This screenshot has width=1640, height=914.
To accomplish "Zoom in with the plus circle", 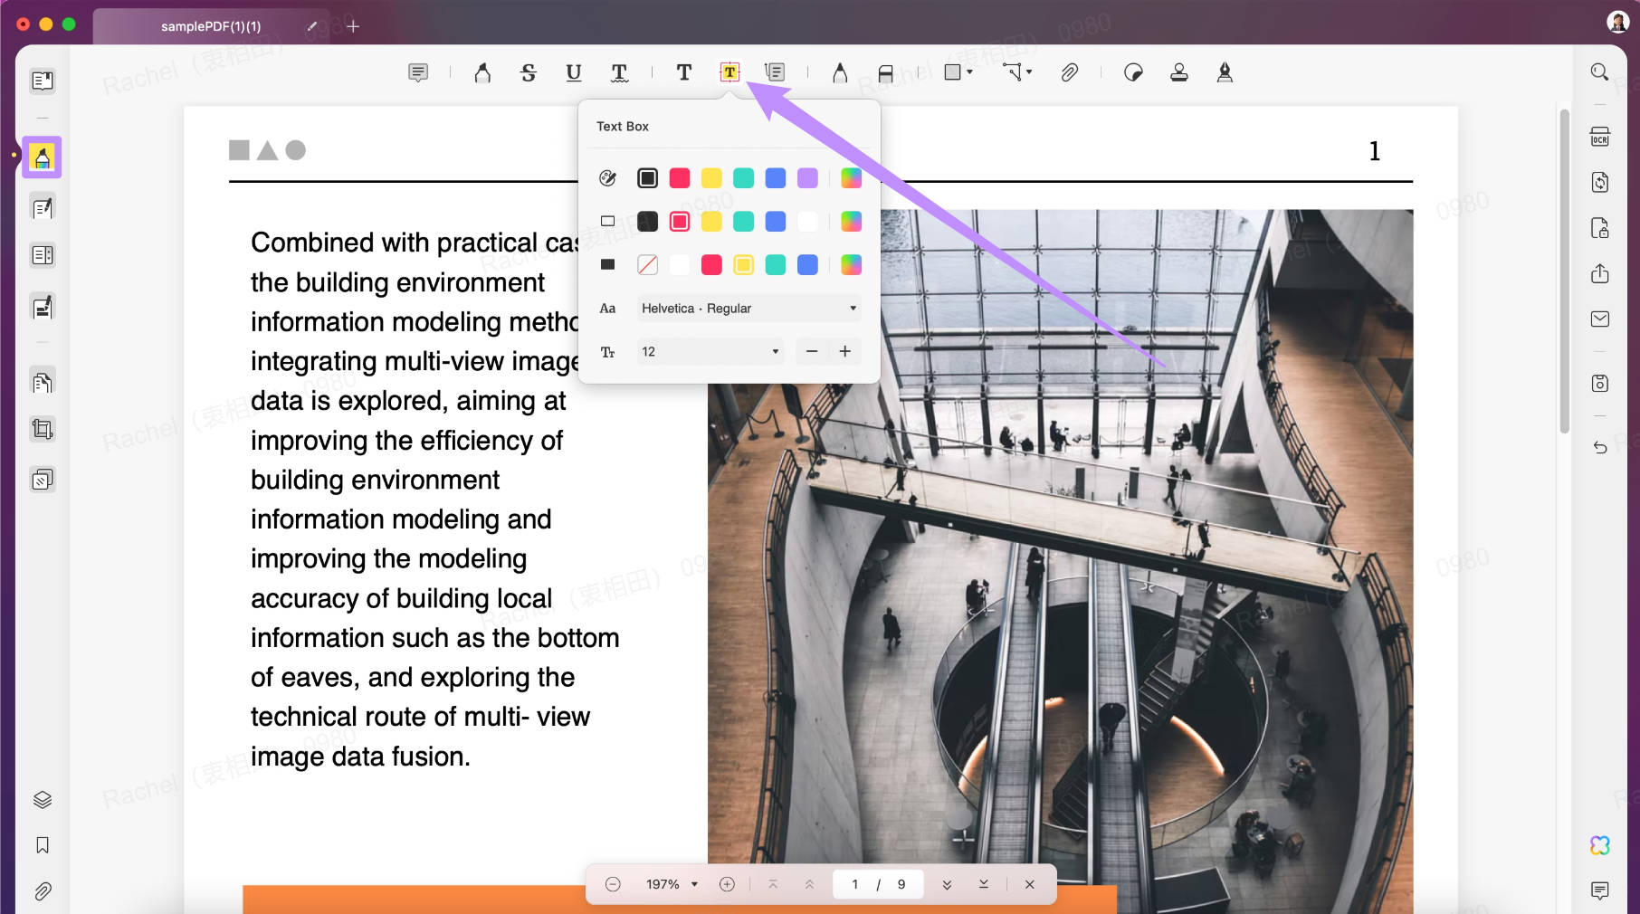I will [727, 884].
